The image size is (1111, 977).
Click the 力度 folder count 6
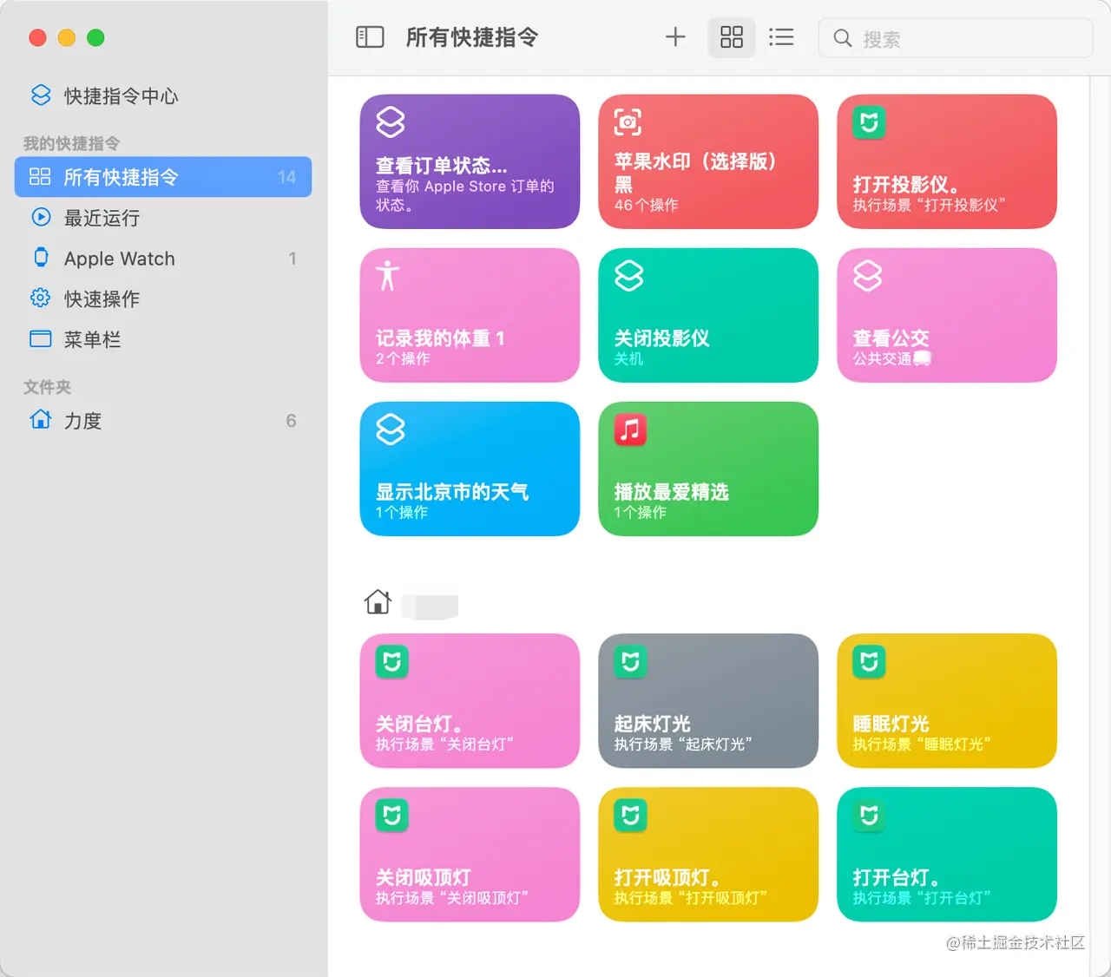point(291,421)
